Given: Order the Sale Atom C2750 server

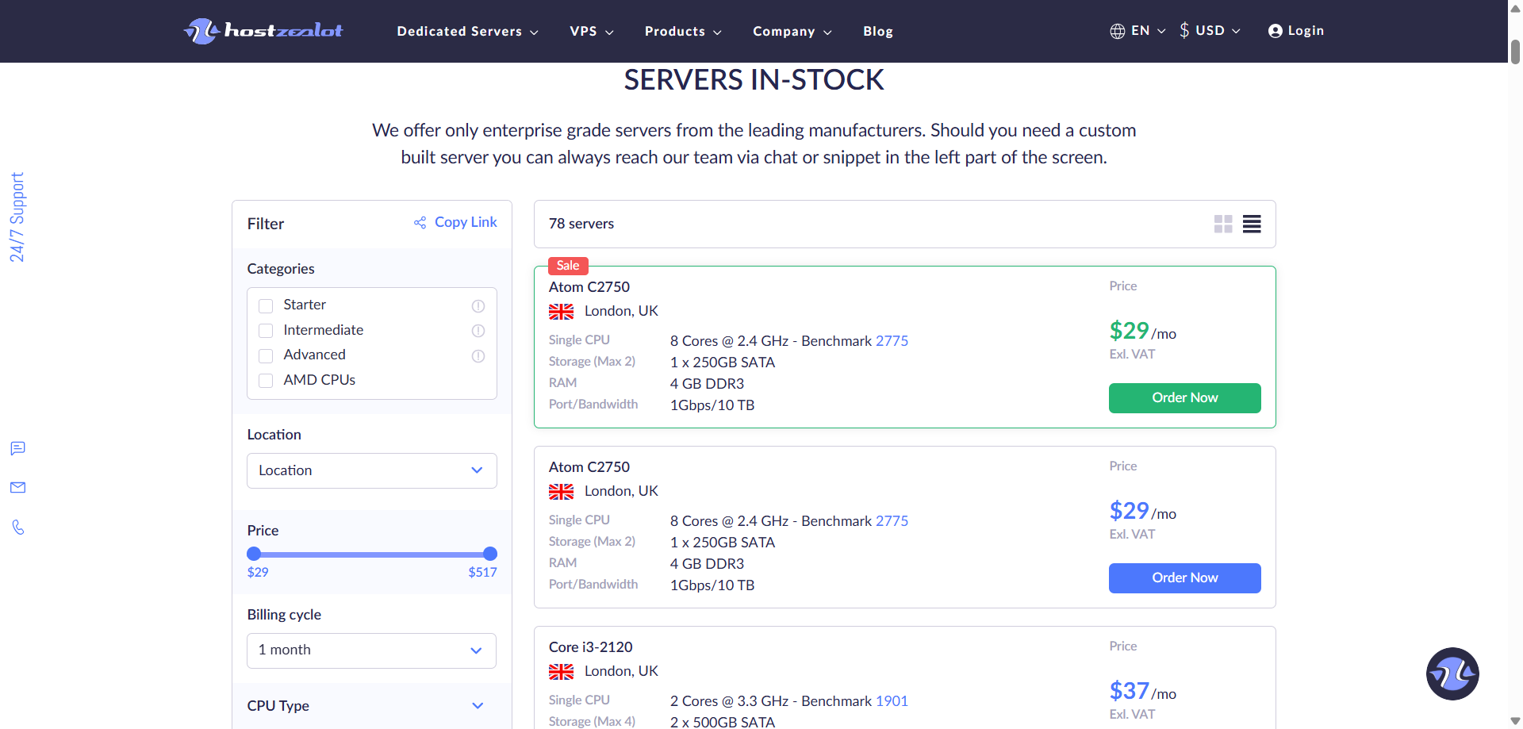Looking at the screenshot, I should point(1184,398).
